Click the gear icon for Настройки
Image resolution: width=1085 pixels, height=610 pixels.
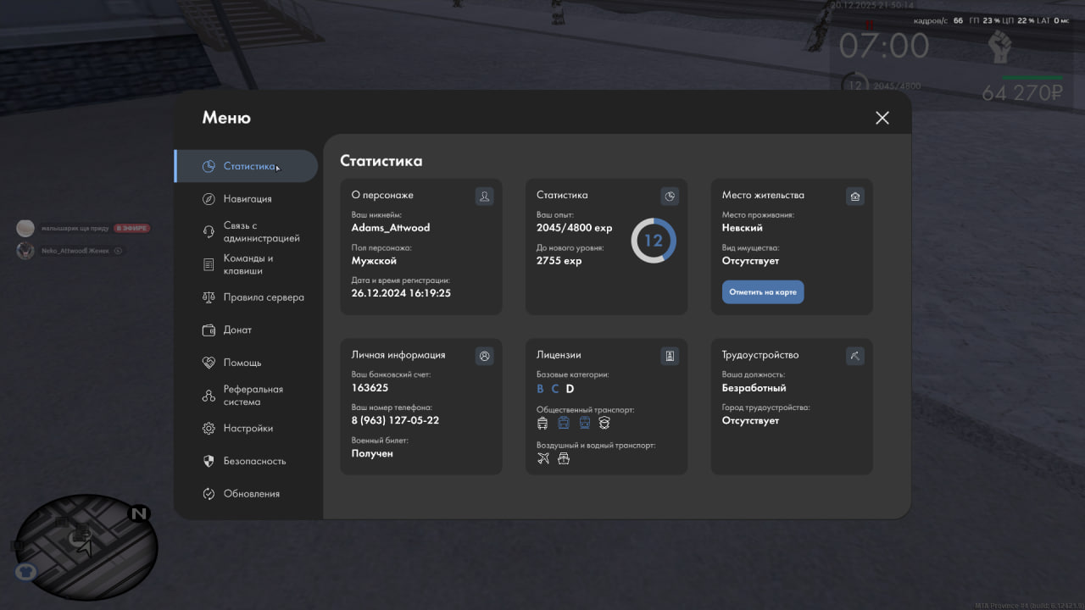[x=209, y=429]
